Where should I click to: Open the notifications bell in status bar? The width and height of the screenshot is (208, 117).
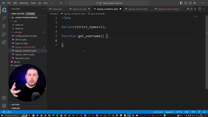tap(204, 112)
